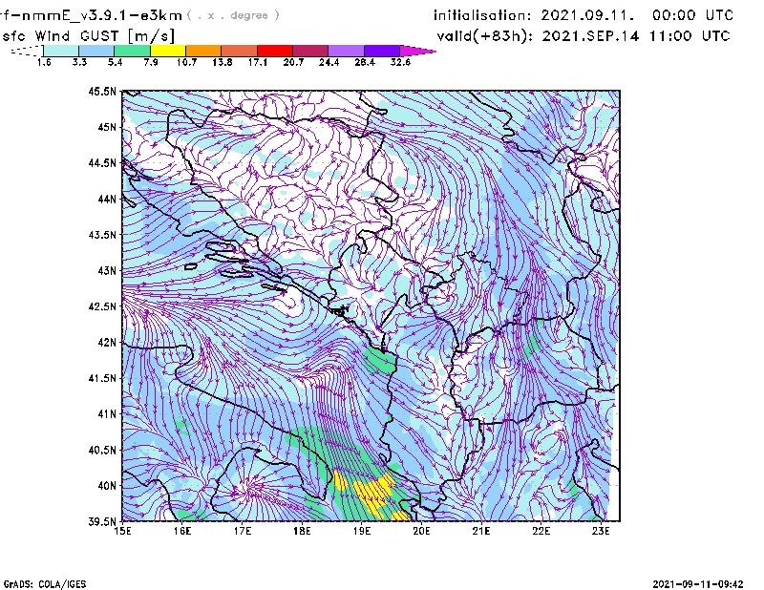The image size is (764, 590).
Task: Click the light blue legend swatch after 3.3
Action: pos(96,51)
